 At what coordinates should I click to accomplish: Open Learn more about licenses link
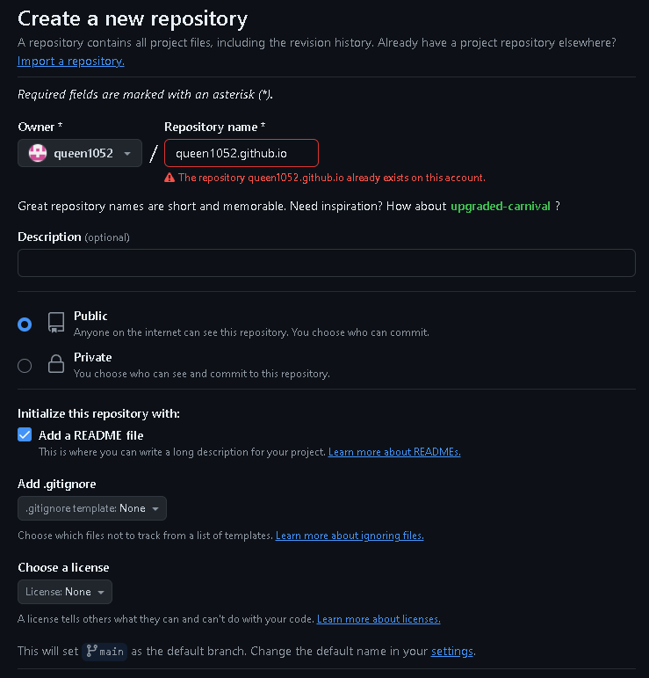(x=379, y=619)
